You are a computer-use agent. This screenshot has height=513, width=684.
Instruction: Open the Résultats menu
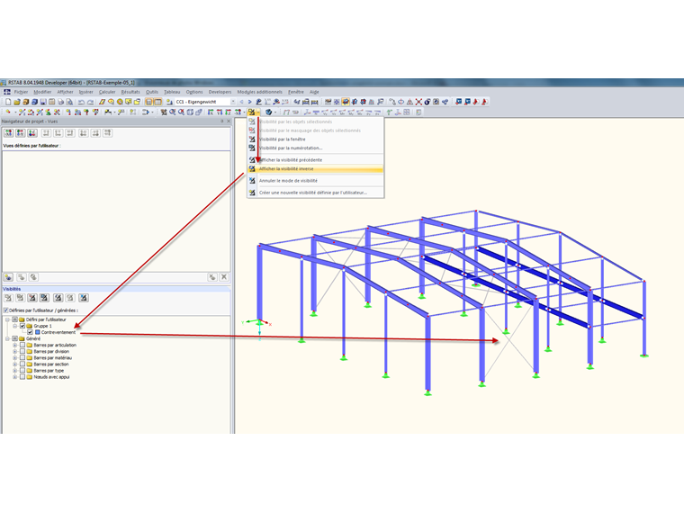[130, 92]
